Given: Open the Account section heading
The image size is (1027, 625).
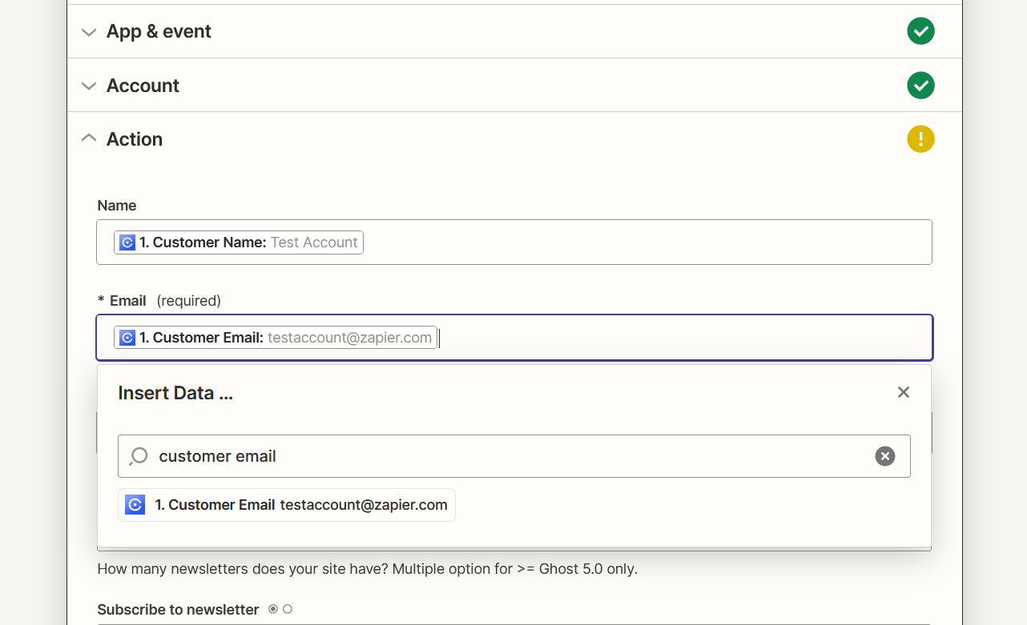Looking at the screenshot, I should click(x=143, y=86).
